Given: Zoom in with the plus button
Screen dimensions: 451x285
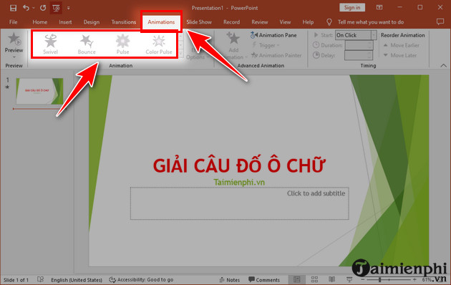Looking at the screenshot, I should click(x=414, y=279).
